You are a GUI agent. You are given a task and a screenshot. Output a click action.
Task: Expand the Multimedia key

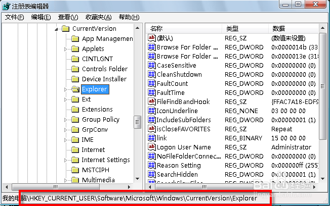coord(65,180)
